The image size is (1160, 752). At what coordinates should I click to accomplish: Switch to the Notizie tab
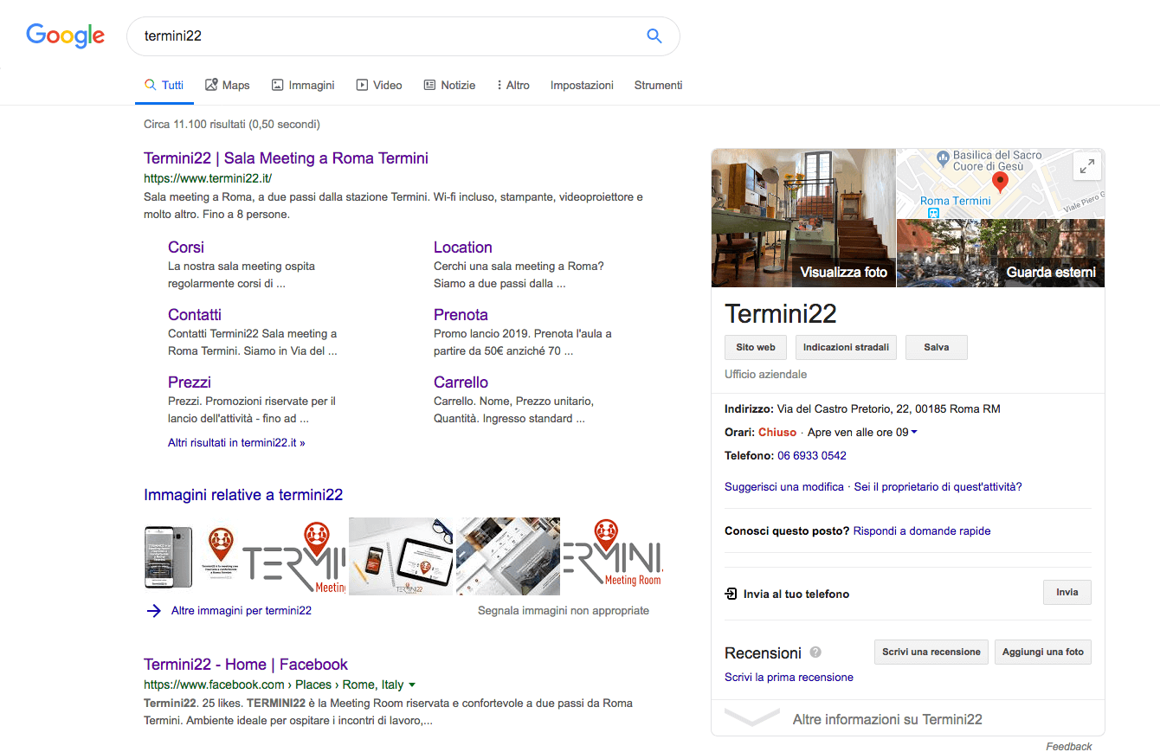[x=449, y=85]
